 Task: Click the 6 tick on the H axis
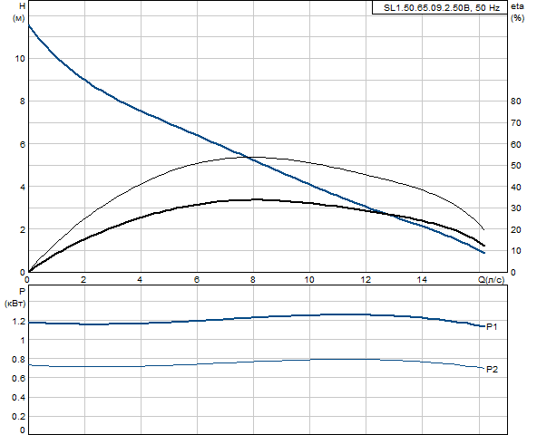23,144
